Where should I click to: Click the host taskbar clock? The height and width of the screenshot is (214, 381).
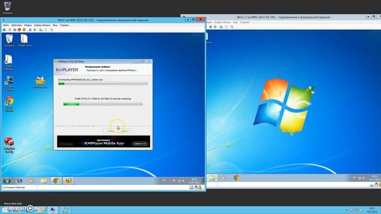pos(371,210)
